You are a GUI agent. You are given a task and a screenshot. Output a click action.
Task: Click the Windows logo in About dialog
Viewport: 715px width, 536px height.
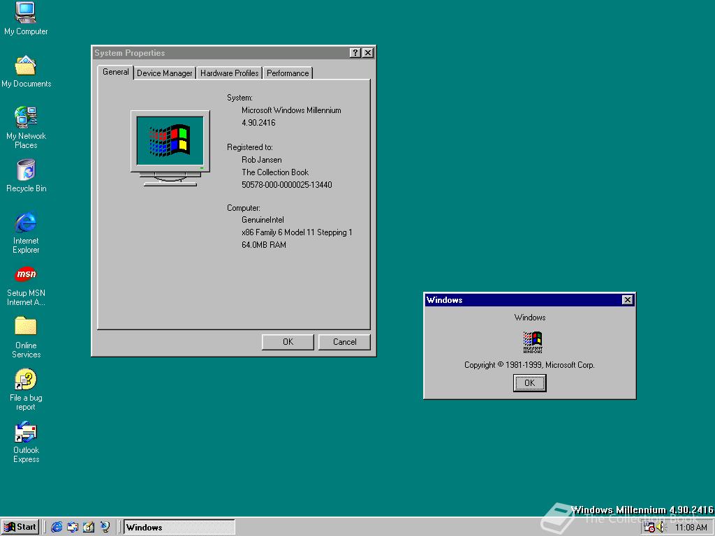pyautogui.click(x=532, y=342)
